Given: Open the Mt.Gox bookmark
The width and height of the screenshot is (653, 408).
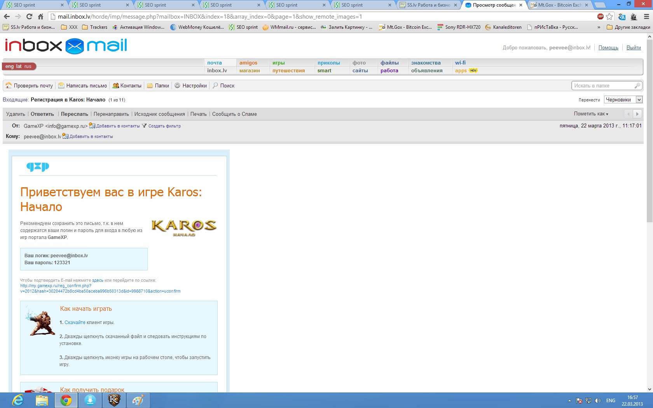Looking at the screenshot, I should pyautogui.click(x=405, y=27).
